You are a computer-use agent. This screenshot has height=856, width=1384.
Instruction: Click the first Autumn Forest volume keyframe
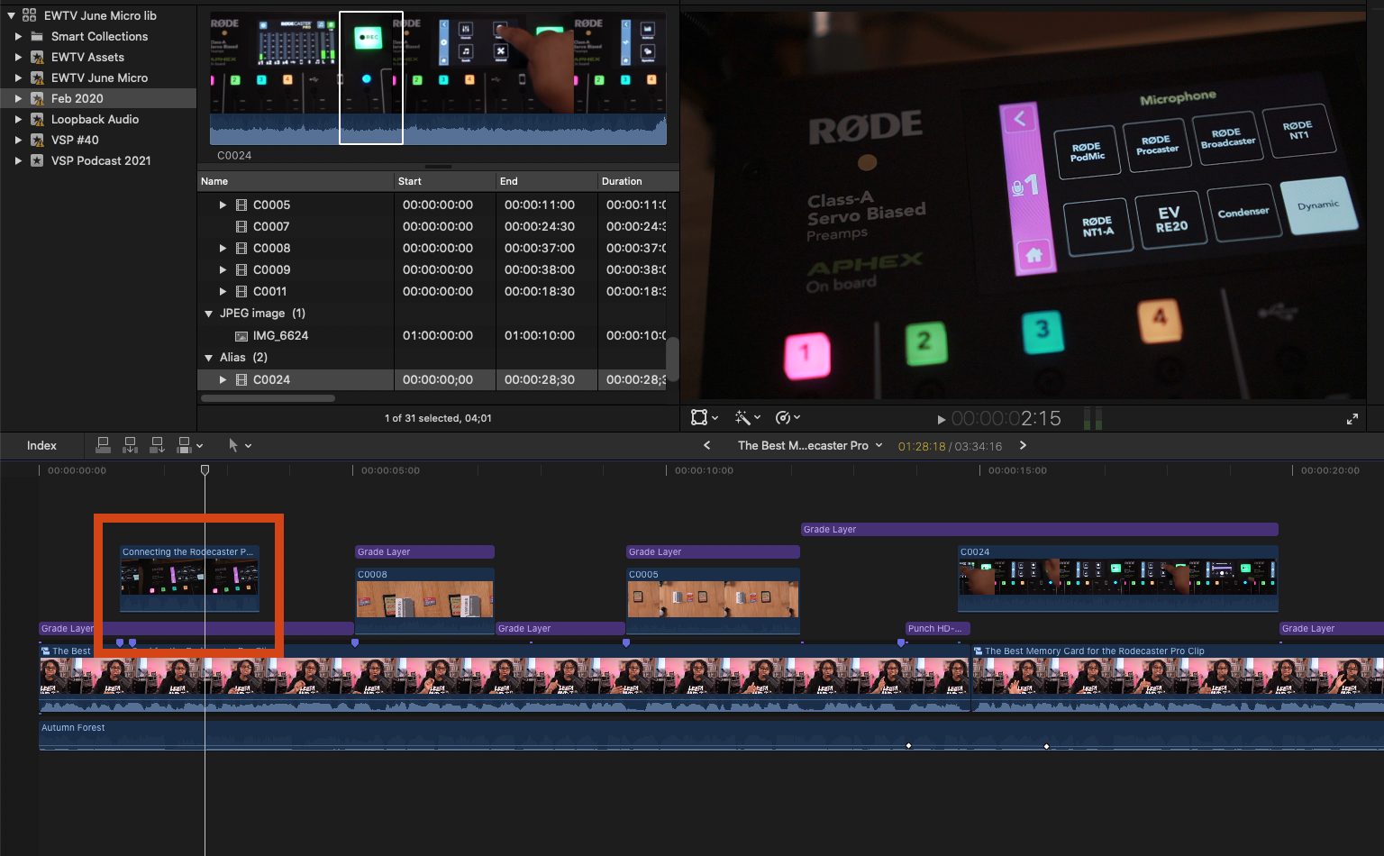908,746
